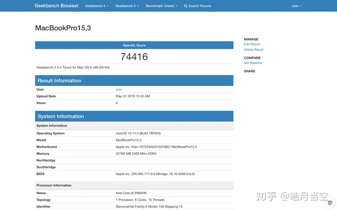
Task: Select the Memory value 32768 MB 2400 MHz DDR4
Action: 136,154
